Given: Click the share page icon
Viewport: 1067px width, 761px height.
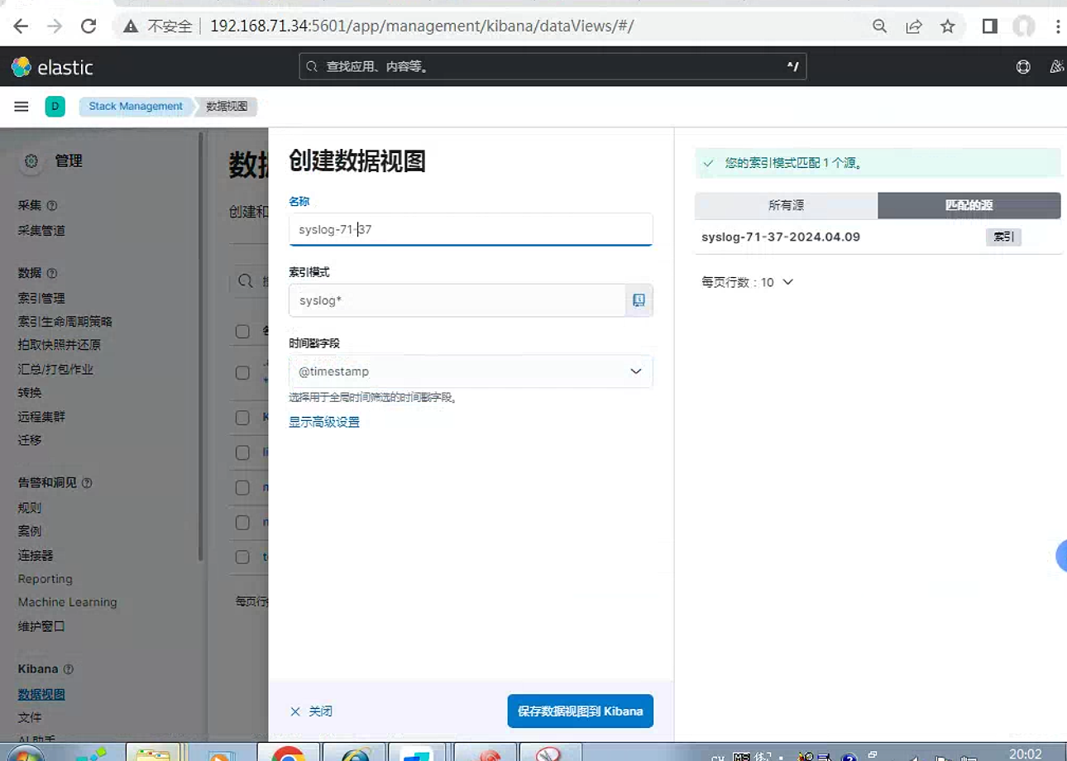Looking at the screenshot, I should [914, 26].
